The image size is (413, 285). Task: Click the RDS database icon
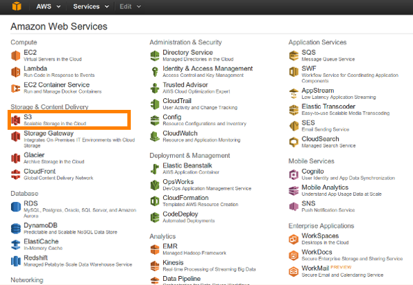point(16,207)
